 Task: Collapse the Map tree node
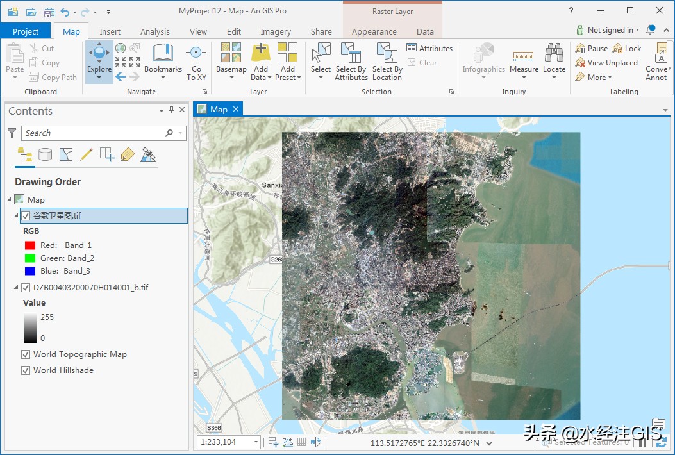[x=9, y=199]
